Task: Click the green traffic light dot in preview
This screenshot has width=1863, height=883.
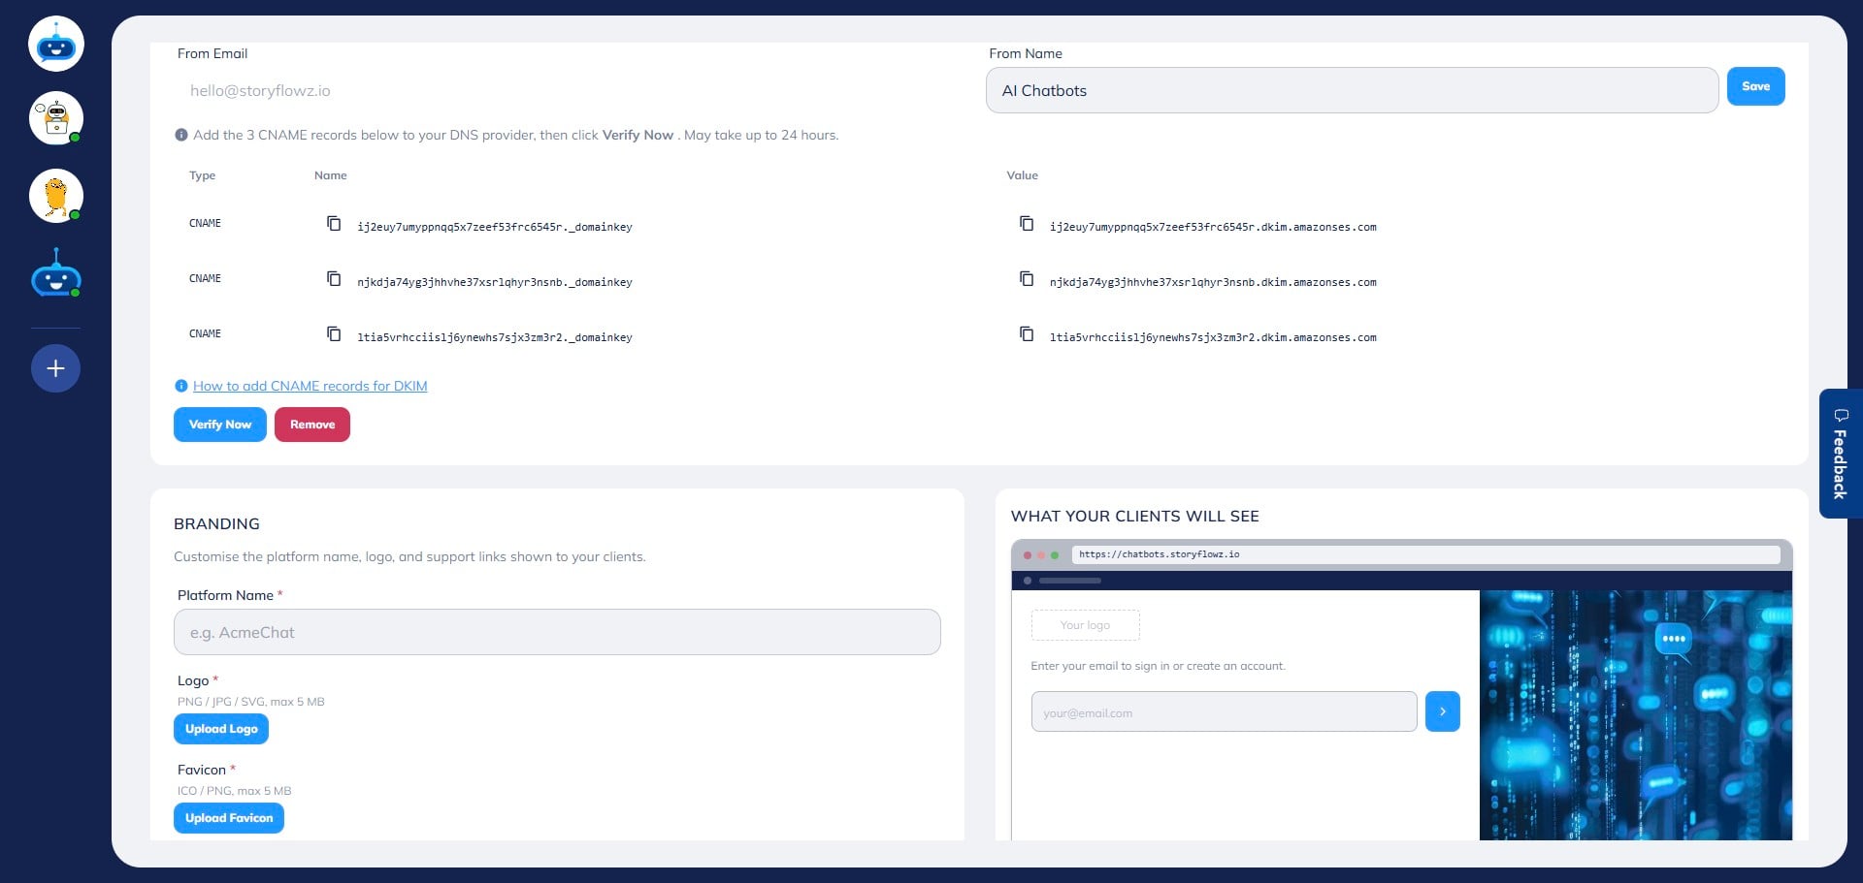Action: point(1054,554)
